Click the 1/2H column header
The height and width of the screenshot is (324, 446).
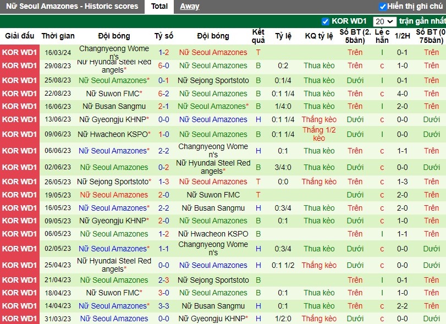point(402,36)
